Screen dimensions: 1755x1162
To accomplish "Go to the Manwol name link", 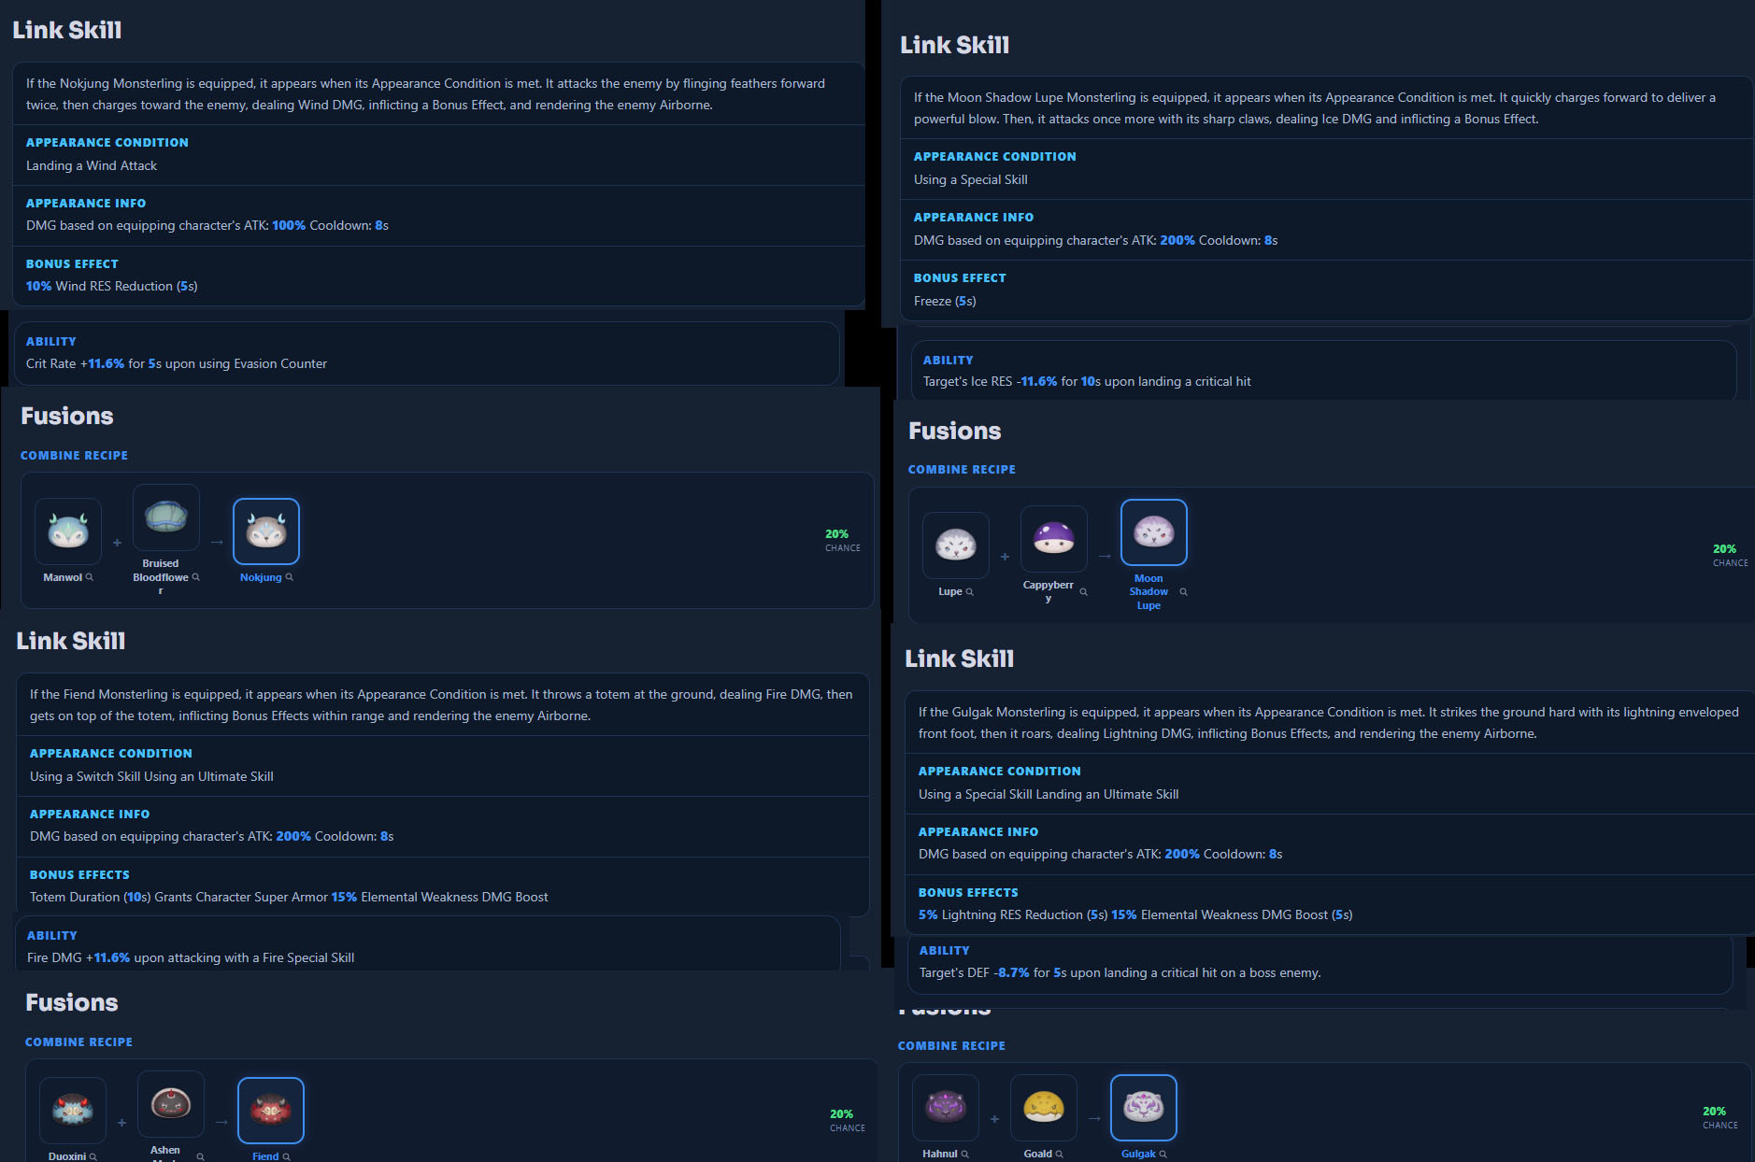I will (63, 577).
